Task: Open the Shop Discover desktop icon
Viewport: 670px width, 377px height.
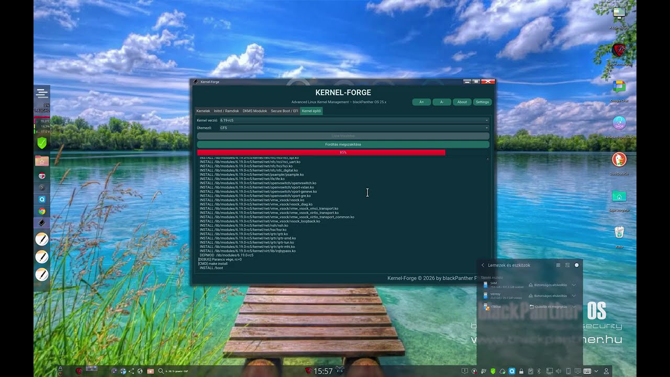Action: coord(619,124)
